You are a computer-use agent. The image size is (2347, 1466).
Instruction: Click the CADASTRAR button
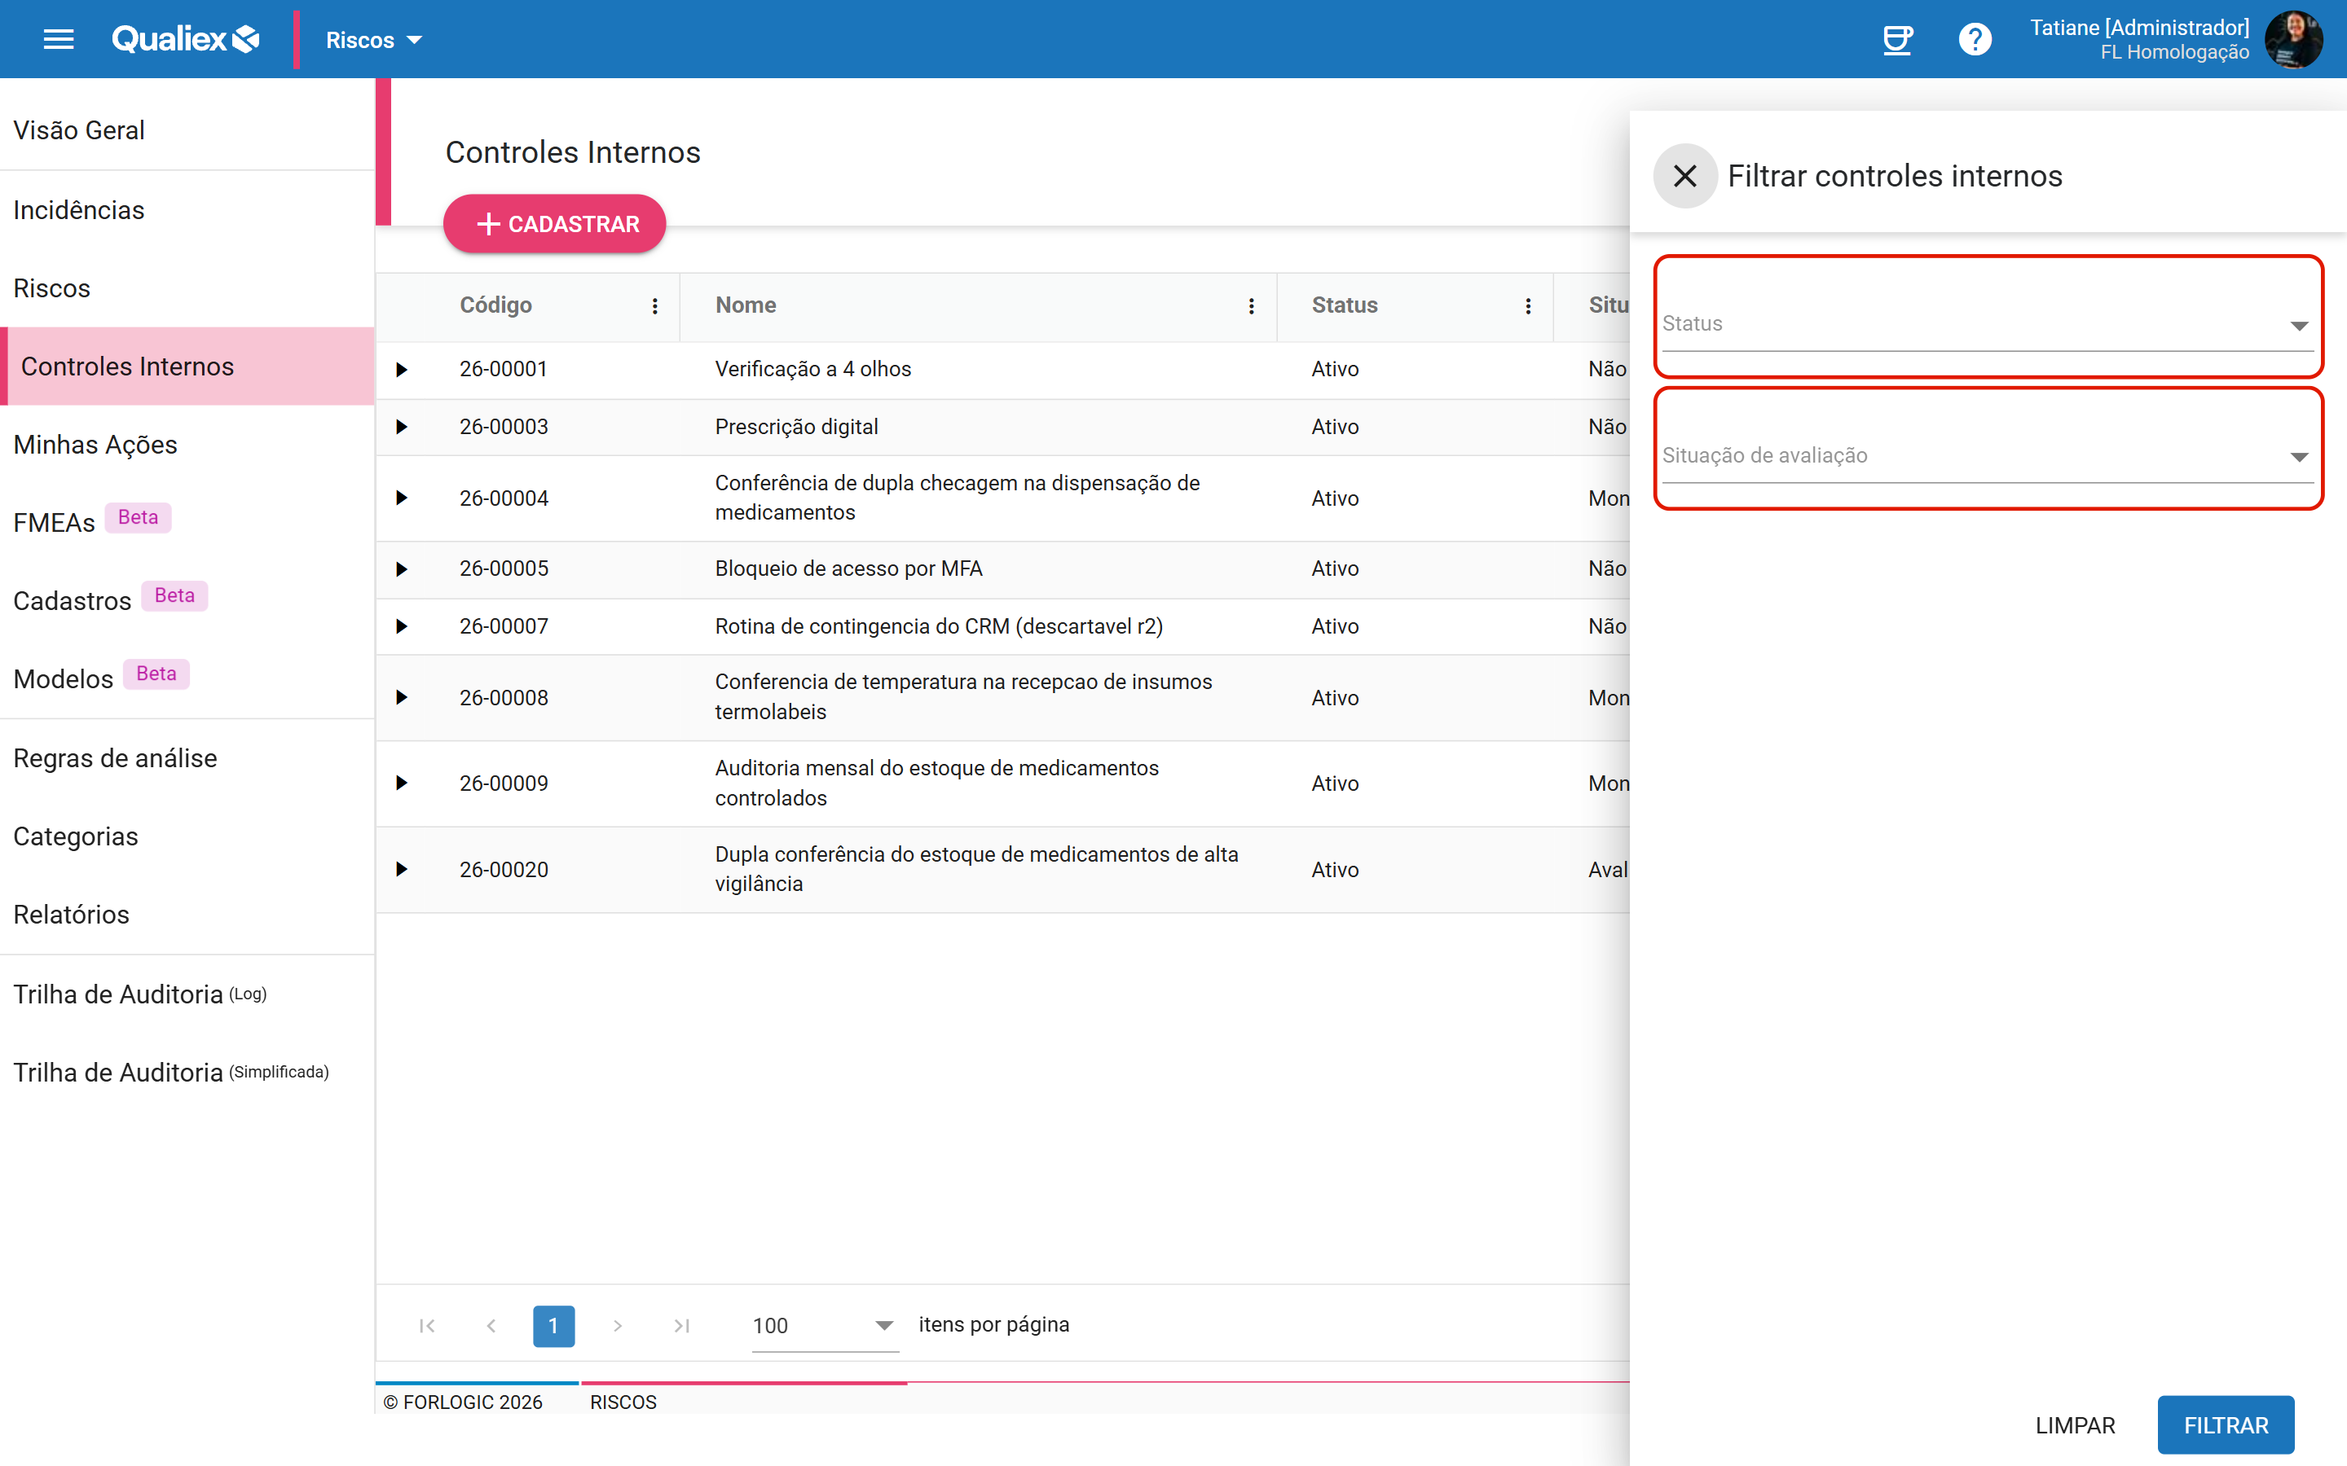click(555, 224)
